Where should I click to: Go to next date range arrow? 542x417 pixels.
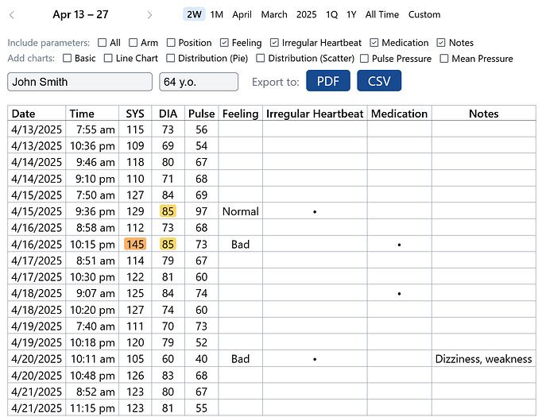[x=149, y=14]
